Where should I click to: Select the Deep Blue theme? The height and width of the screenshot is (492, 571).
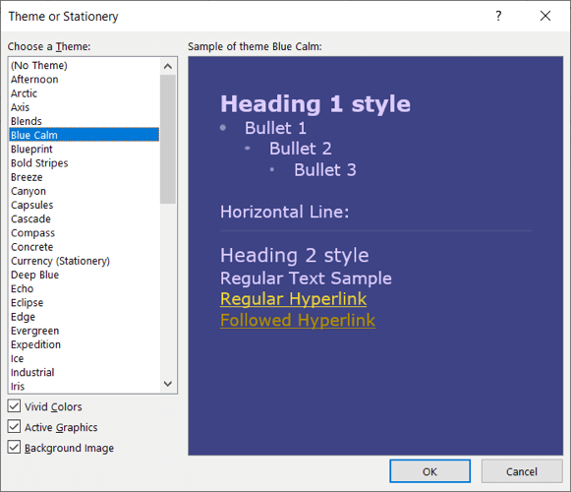click(85, 275)
